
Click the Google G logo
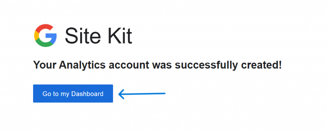click(x=45, y=36)
